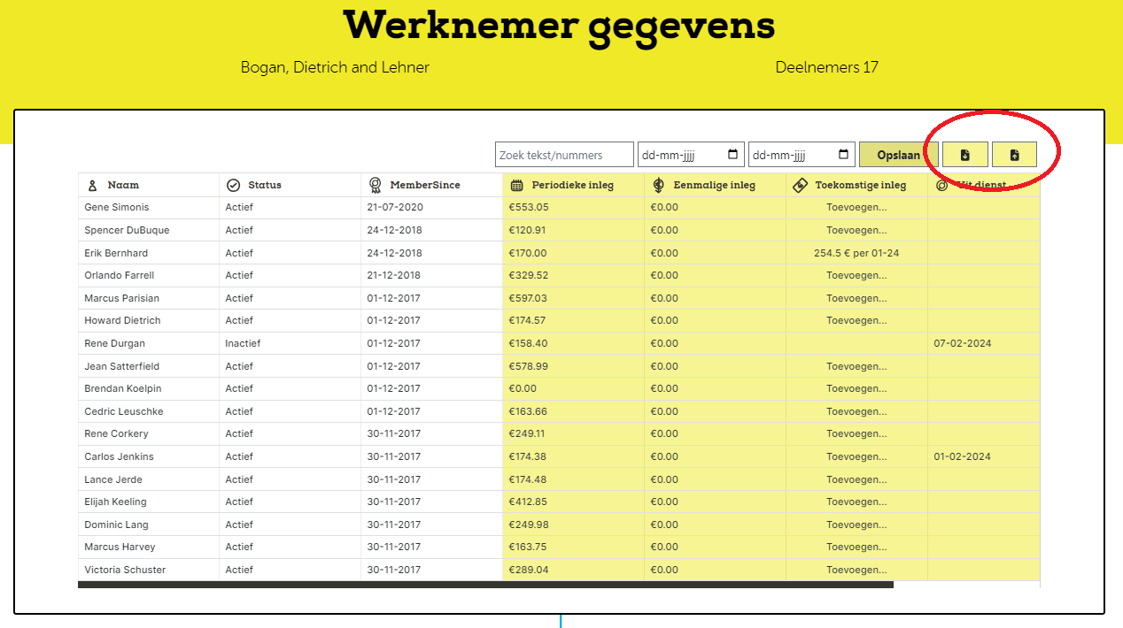Click Toevoegen... for Gene Simonis
Image resolution: width=1123 pixels, height=628 pixels.
coord(856,207)
